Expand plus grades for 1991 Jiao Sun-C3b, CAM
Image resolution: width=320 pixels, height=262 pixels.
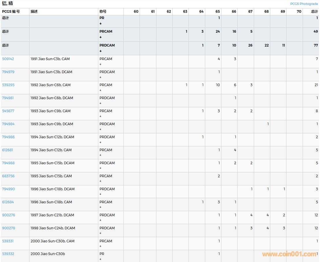[x=101, y=64]
